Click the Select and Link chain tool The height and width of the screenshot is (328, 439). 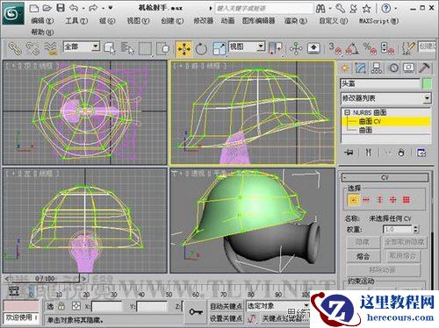[15, 48]
